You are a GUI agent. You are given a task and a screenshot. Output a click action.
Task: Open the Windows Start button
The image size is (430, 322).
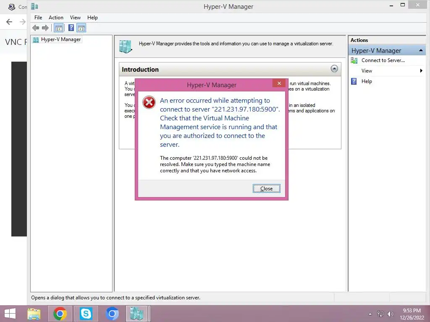click(x=10, y=314)
